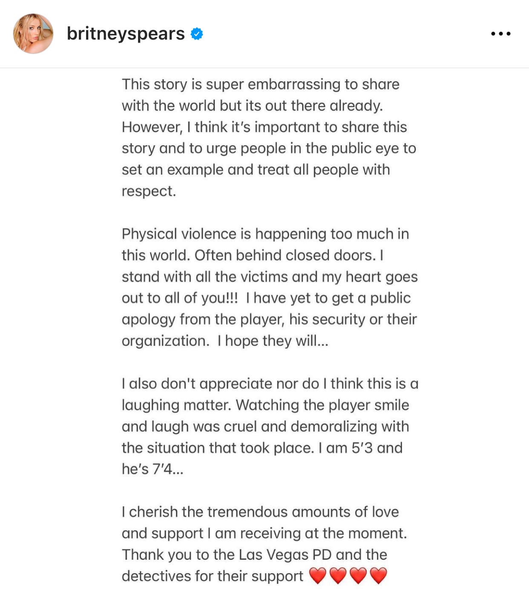Tap the third red heart emoji
The image size is (529, 596).
coord(358,576)
